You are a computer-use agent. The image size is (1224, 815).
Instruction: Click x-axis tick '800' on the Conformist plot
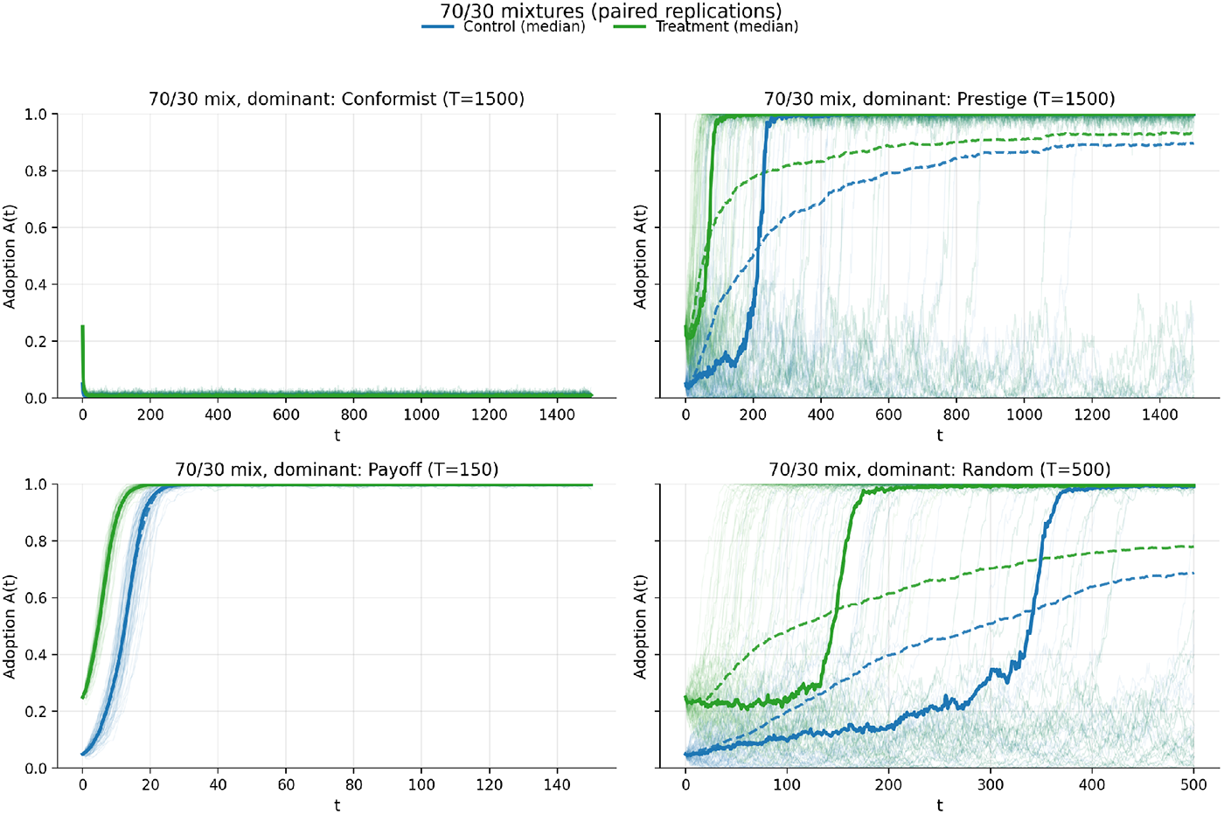click(354, 414)
